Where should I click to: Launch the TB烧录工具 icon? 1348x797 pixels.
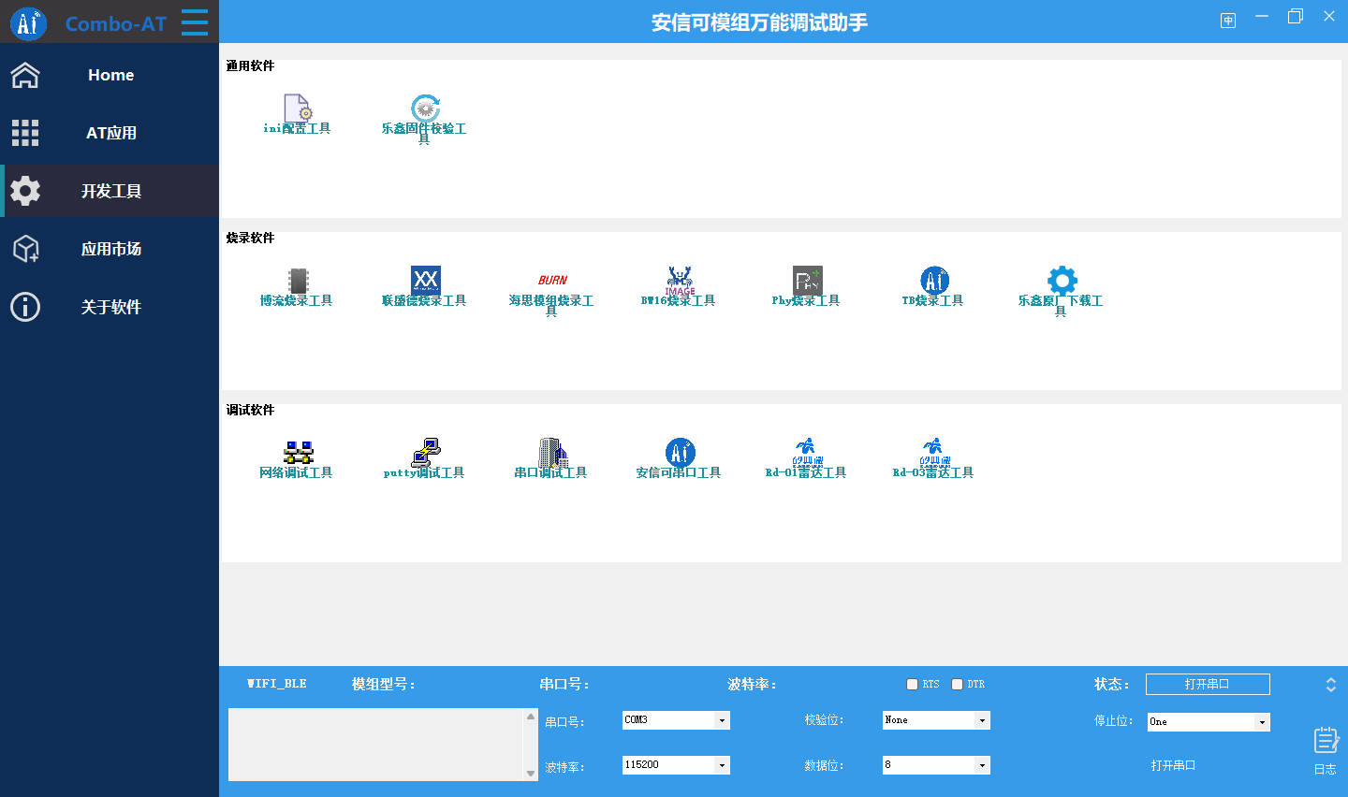(934, 281)
